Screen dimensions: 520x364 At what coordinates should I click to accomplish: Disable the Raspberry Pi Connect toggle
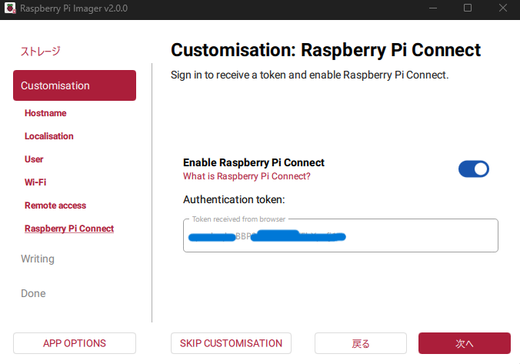click(473, 169)
